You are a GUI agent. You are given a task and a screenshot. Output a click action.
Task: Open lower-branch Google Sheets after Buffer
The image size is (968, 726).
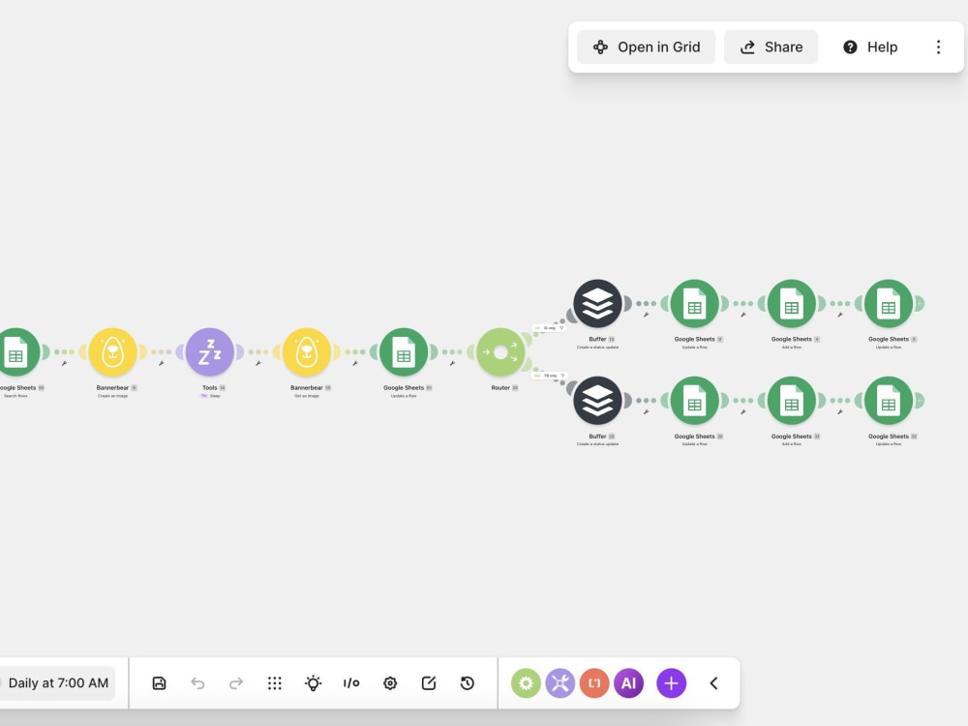[694, 401]
